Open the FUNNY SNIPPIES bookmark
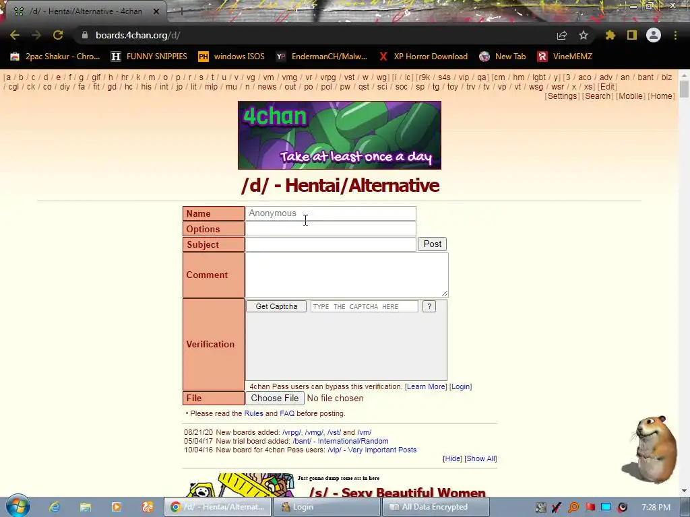690x517 pixels. coord(149,57)
